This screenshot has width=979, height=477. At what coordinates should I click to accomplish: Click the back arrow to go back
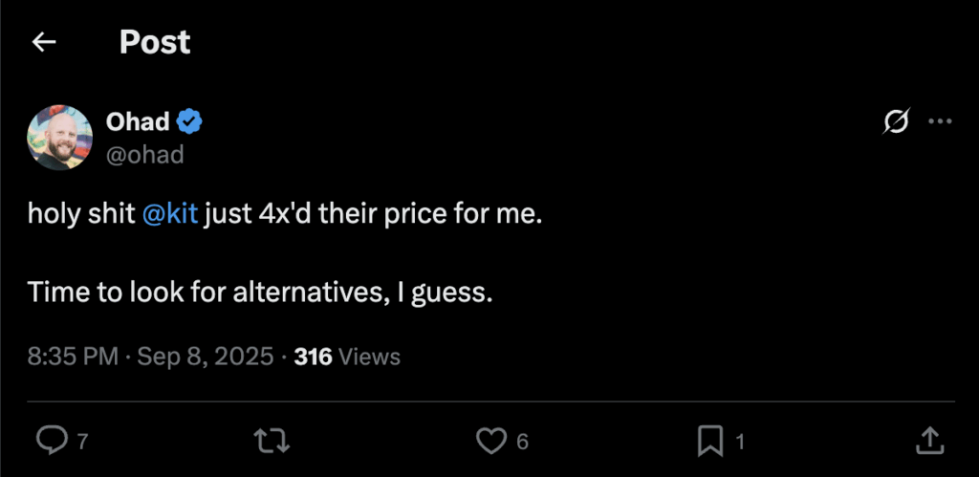44,42
